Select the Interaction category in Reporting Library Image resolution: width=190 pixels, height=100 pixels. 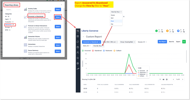(10, 25)
